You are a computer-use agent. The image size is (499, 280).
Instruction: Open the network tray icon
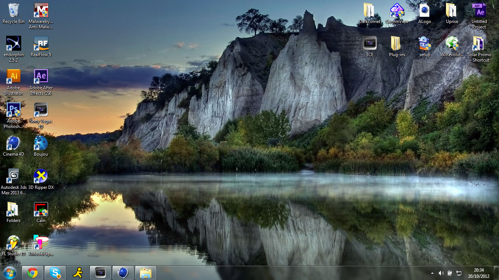point(459,273)
